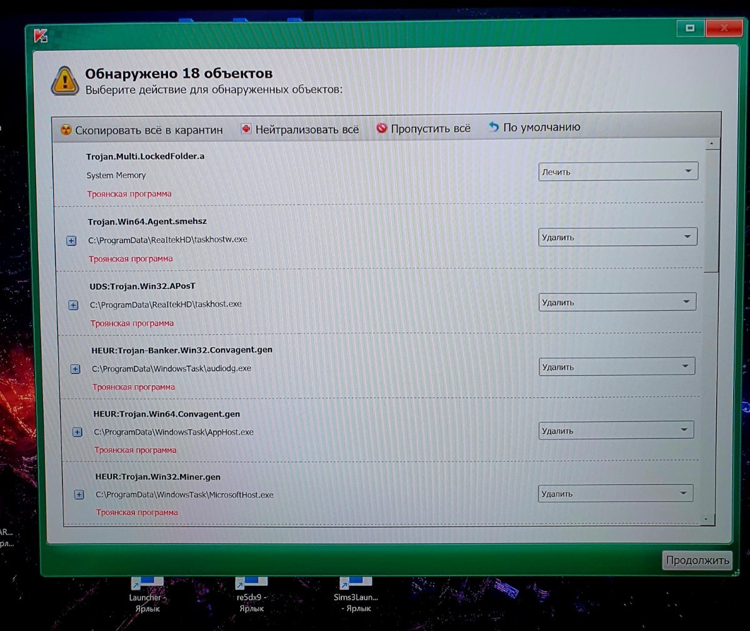Screen dimensions: 750x631
Task: Click path C:\ProgramData\RealtekHD\taskhost.exe
Action: (166, 305)
